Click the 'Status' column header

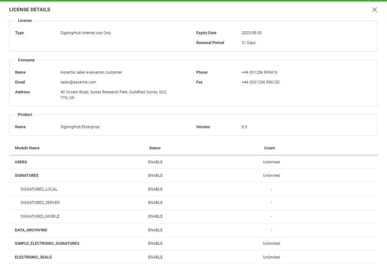155,148
